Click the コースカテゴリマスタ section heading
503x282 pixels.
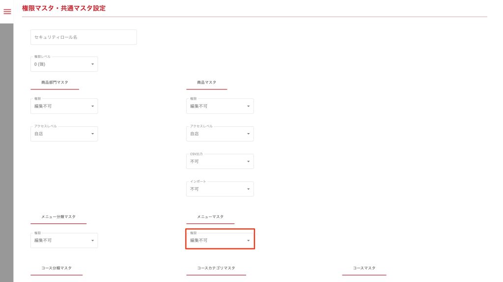click(x=216, y=268)
